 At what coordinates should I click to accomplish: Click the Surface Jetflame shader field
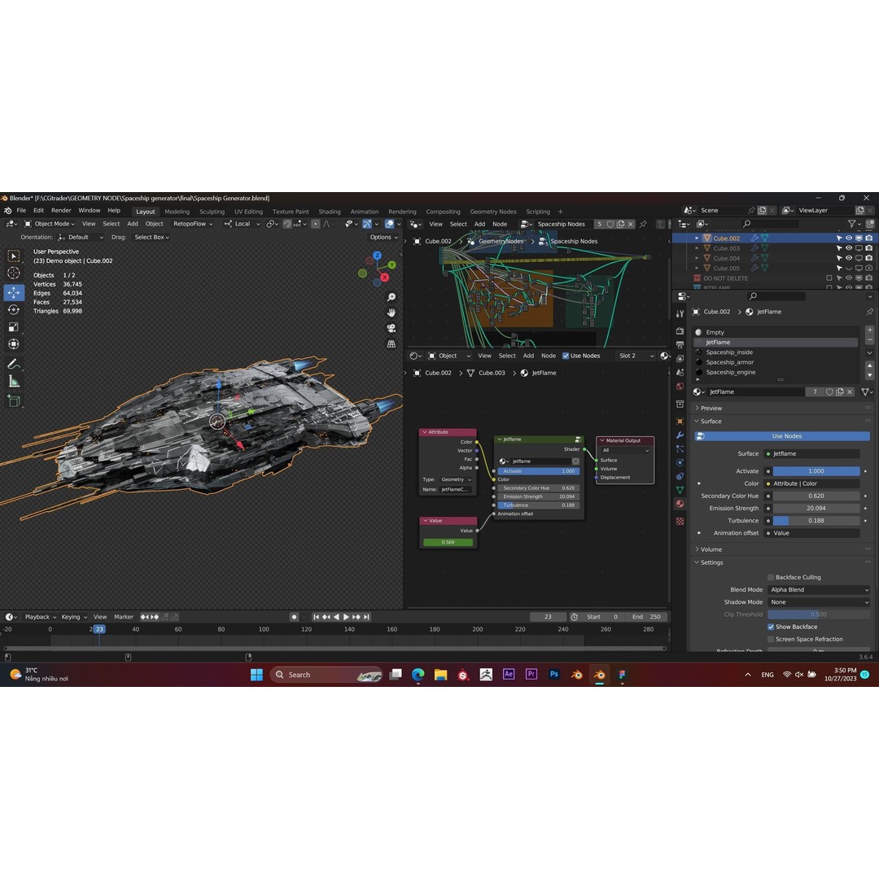[813, 453]
